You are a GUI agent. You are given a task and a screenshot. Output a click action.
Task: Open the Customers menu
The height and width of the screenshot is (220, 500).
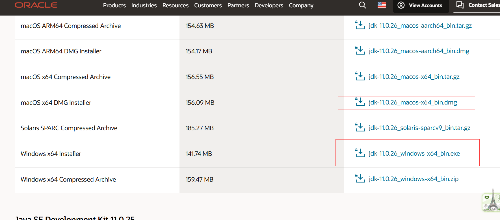[x=208, y=5]
